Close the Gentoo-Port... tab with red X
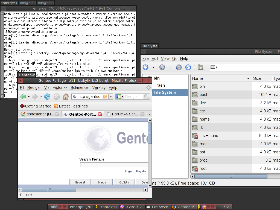 tap(100, 114)
